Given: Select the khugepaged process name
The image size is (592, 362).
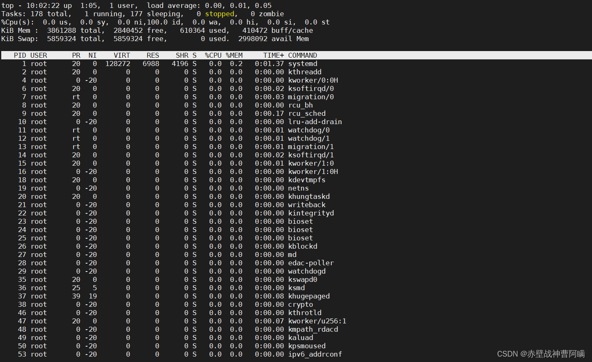Looking at the screenshot, I should click(x=309, y=296).
